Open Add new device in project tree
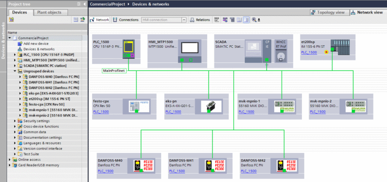Screen dimensions: 387x182 click(x=36, y=44)
